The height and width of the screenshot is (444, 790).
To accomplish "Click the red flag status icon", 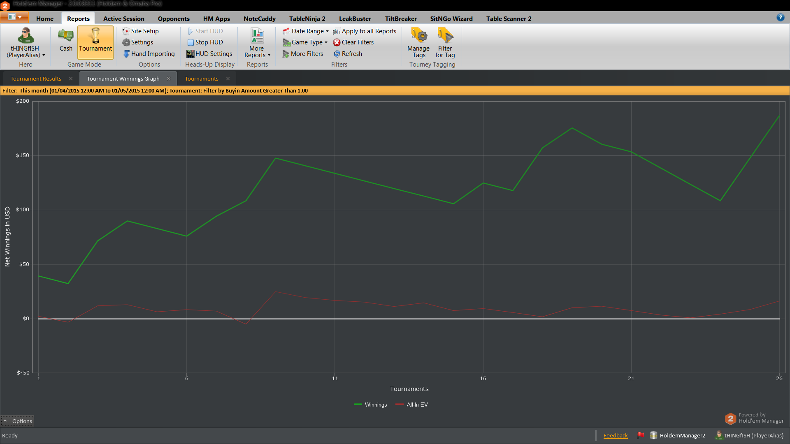I will coord(641,435).
